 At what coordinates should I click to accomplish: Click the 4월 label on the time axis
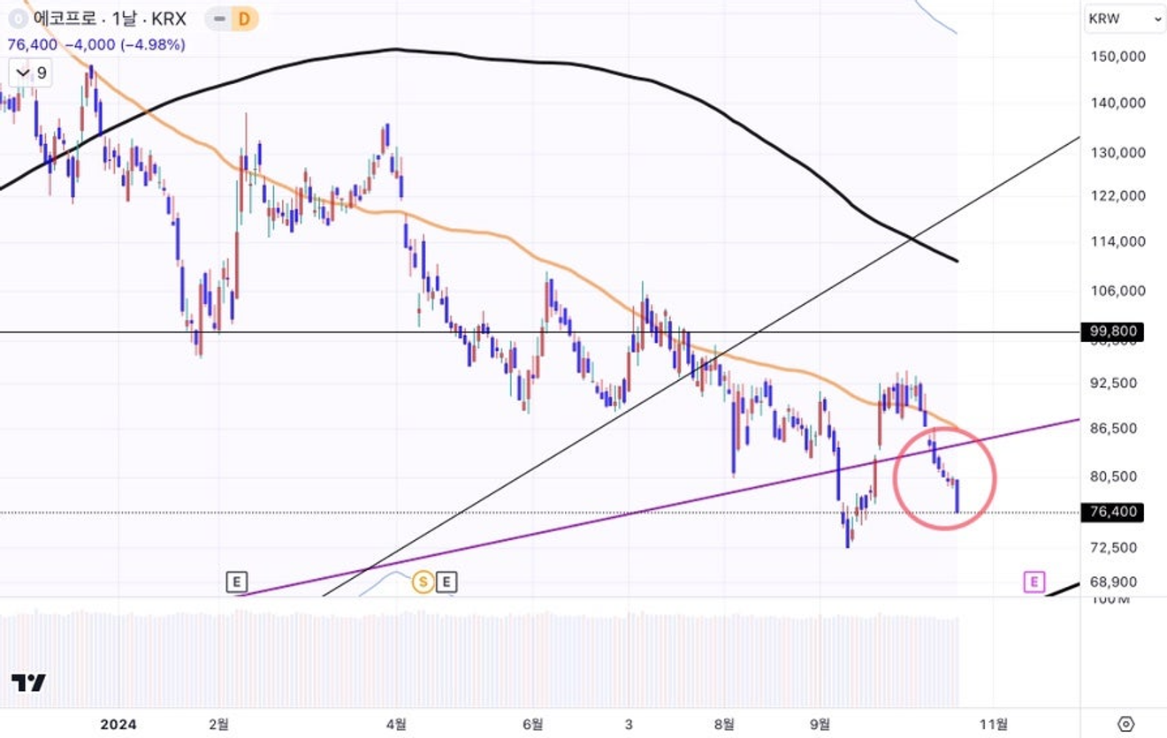(397, 724)
